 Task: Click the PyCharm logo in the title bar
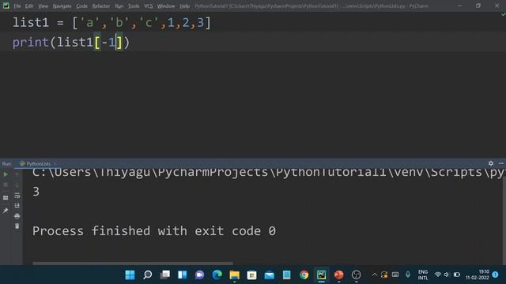pyautogui.click(x=6, y=6)
